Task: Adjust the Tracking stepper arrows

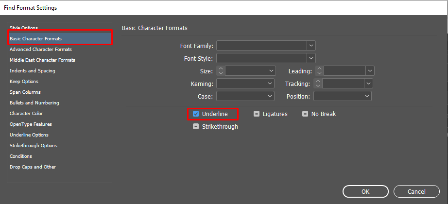Action: pos(318,84)
